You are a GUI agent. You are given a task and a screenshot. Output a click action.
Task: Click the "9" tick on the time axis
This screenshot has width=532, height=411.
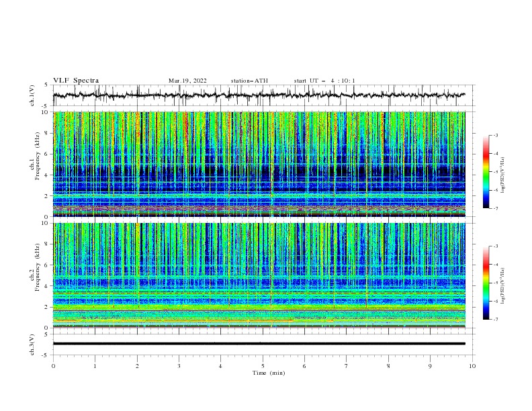coord(430,366)
